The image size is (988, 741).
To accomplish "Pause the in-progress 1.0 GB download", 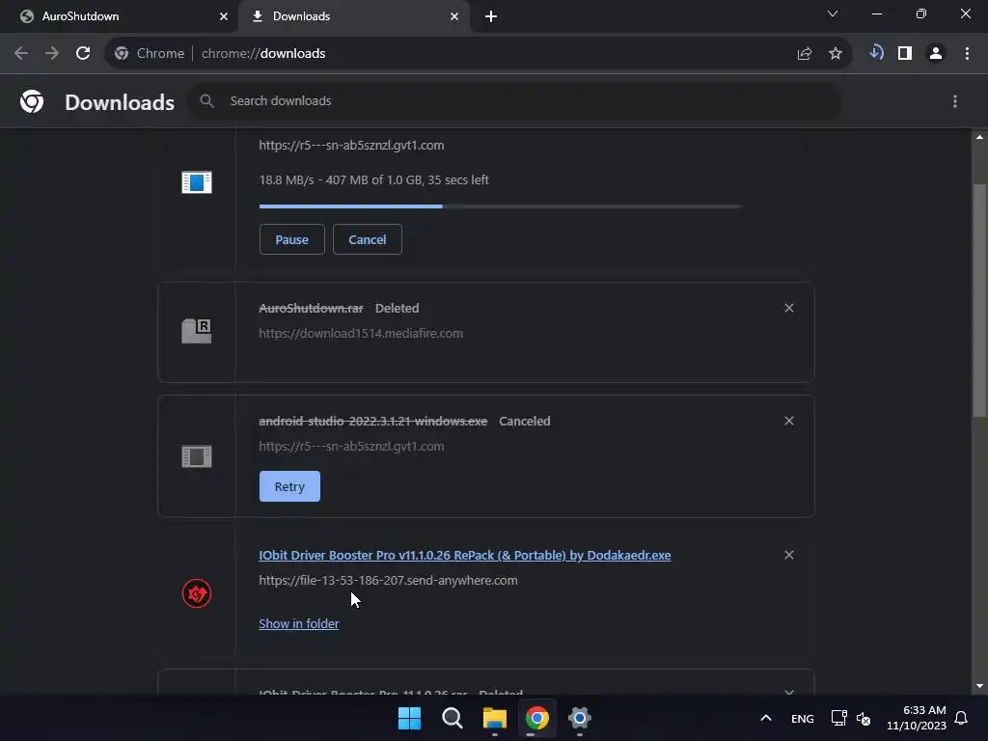I will point(291,239).
